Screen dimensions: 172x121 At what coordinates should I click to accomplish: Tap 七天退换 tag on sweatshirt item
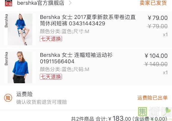(x=51, y=77)
